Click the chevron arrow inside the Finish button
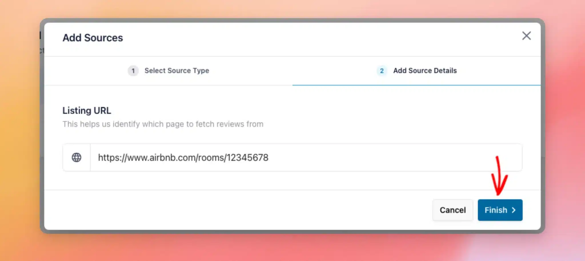The image size is (585, 261). (x=514, y=210)
